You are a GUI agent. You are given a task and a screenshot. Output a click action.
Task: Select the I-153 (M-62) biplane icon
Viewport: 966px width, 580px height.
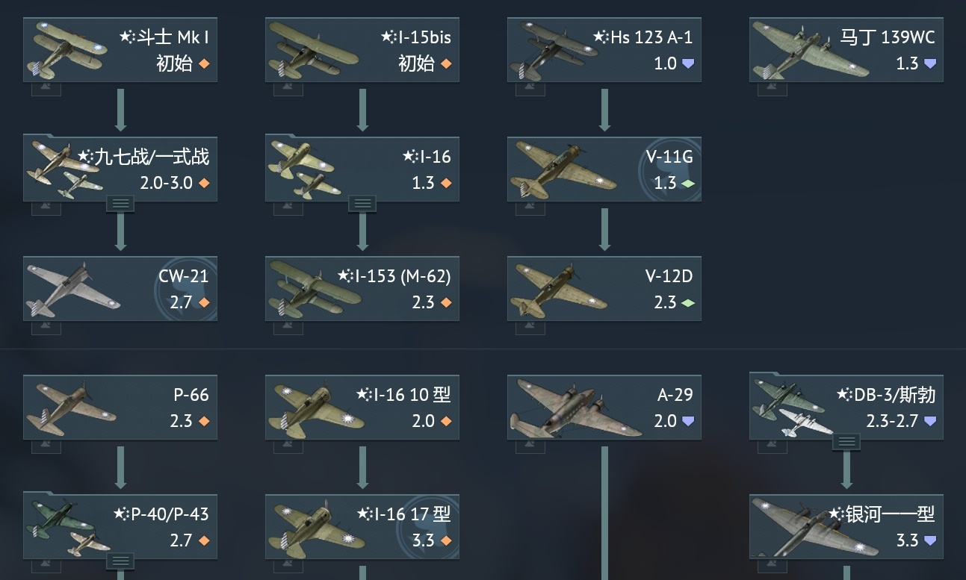pos(362,289)
